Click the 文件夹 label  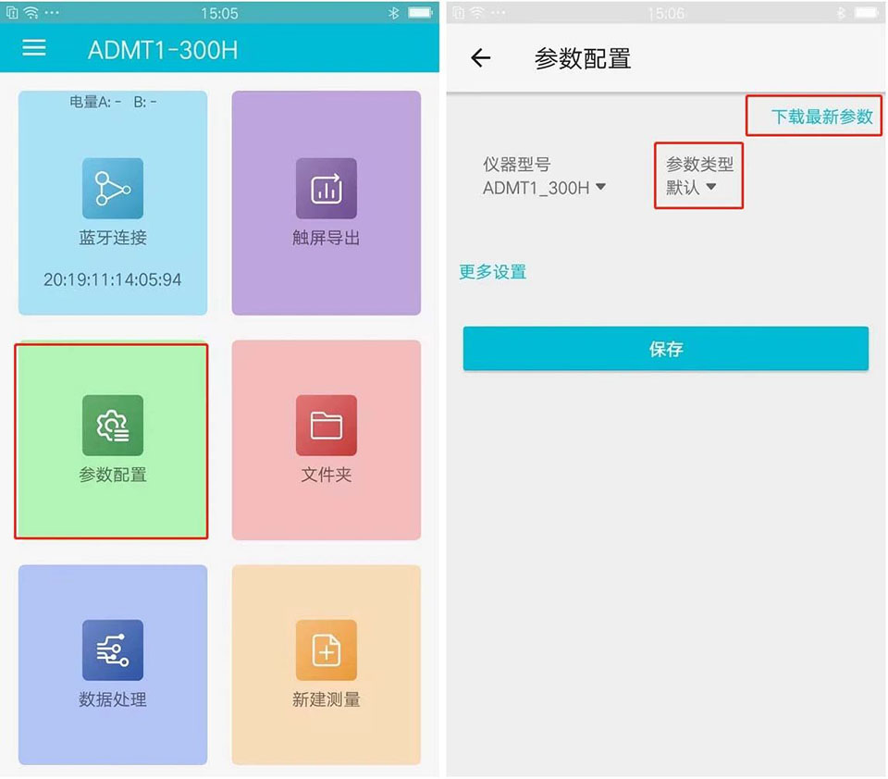[x=327, y=475]
